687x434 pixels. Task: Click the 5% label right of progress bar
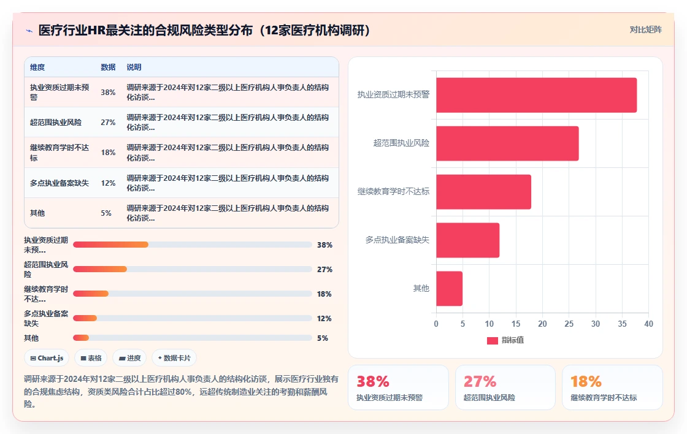(323, 338)
